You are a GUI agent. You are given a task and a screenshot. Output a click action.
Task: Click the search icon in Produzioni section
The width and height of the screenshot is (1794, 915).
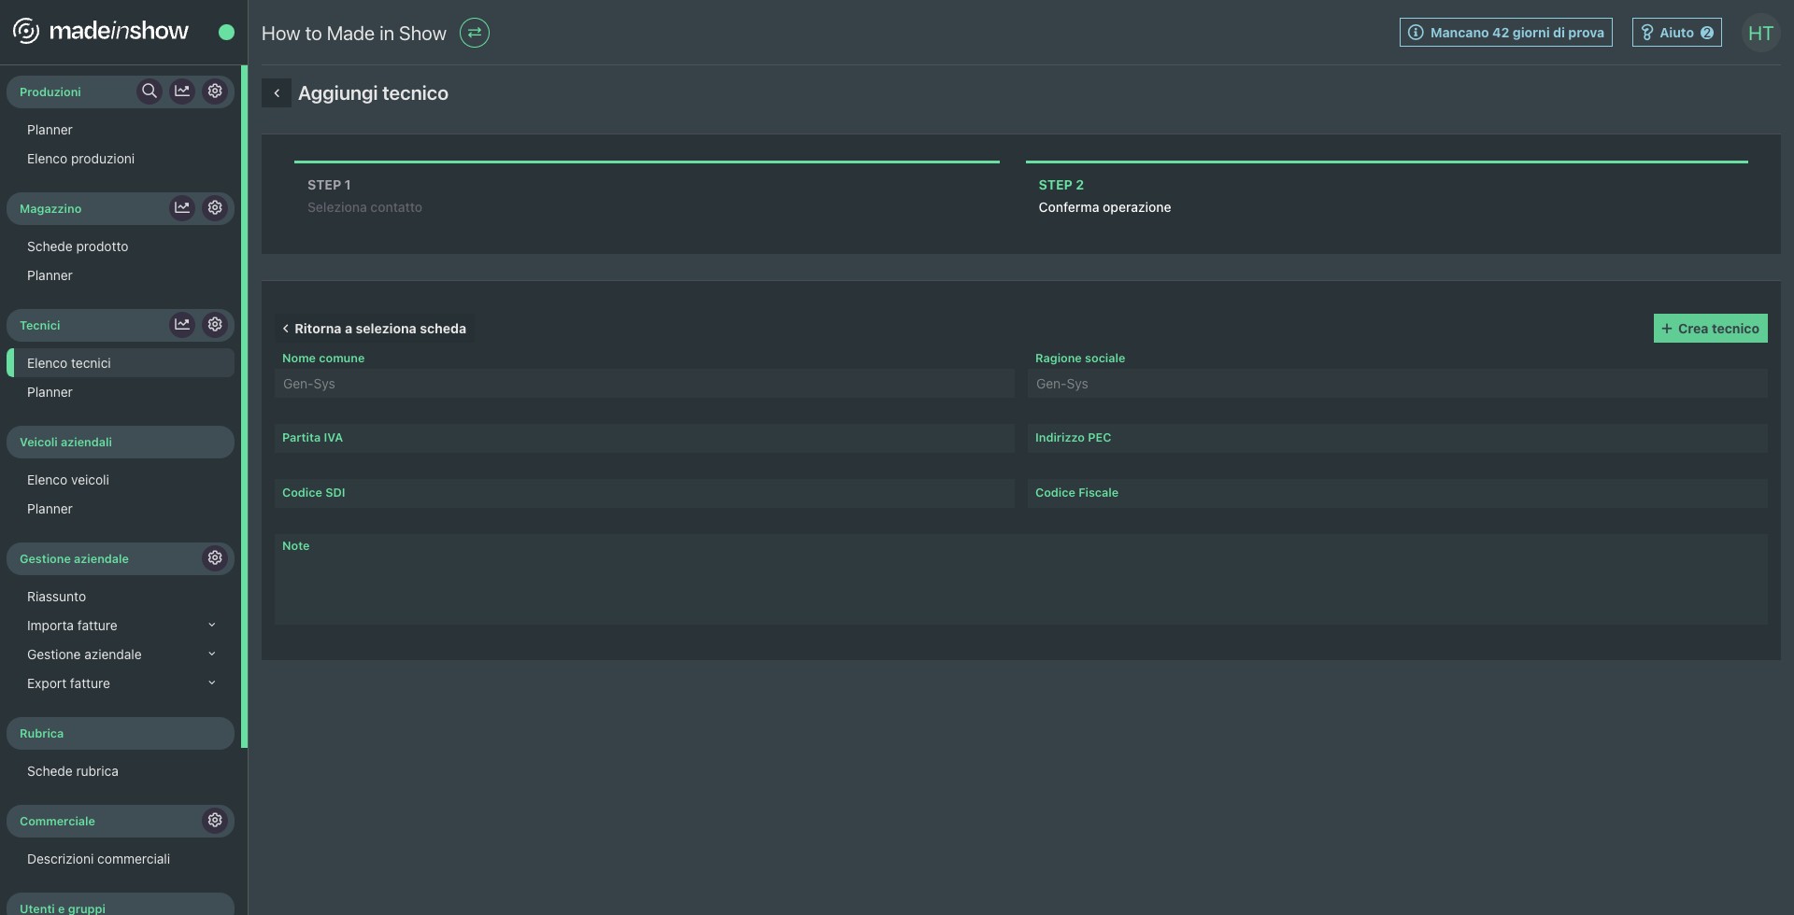click(x=149, y=91)
